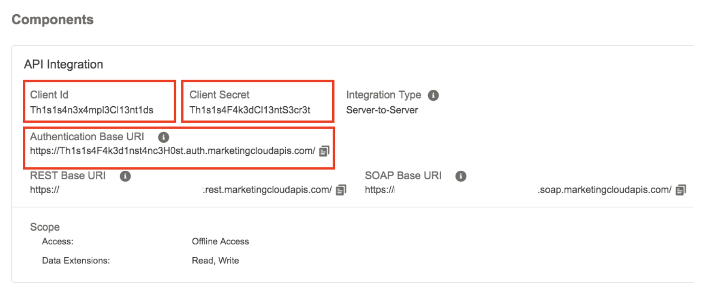This screenshot has width=708, height=307.
Task: Click the Scope section label
Action: click(45, 227)
